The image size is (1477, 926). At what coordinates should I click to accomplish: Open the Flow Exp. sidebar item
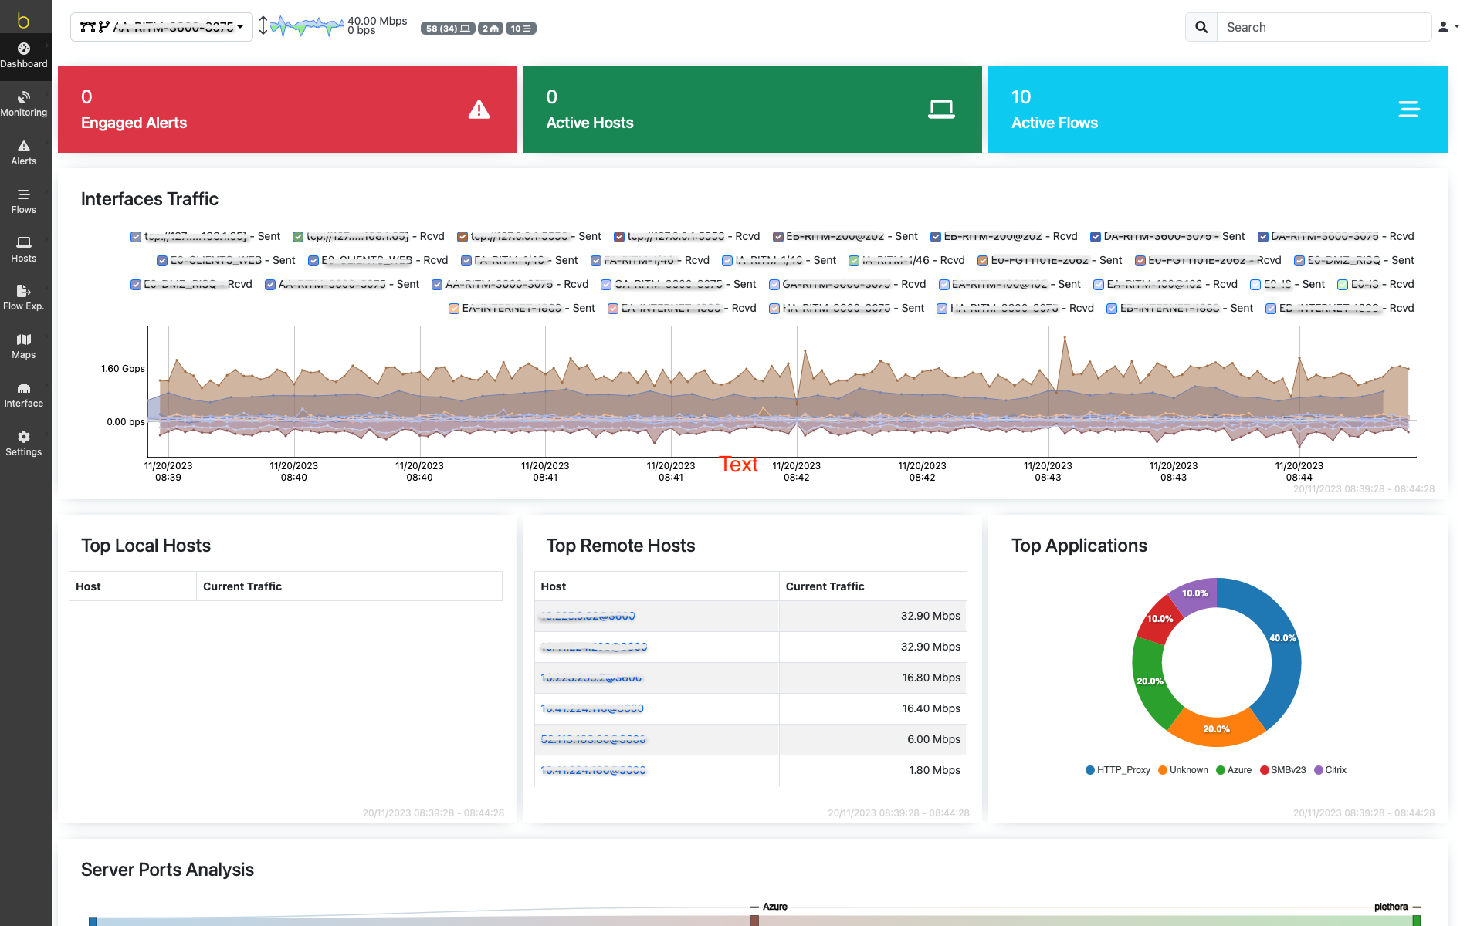click(24, 298)
